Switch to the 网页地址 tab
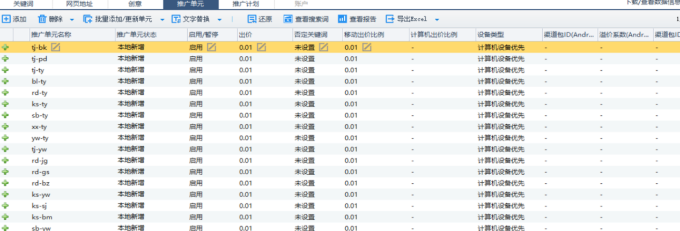 [x=79, y=4]
